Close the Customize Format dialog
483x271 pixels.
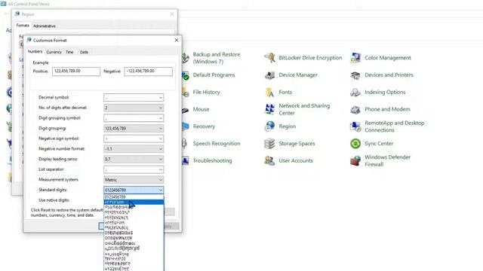[177, 40]
